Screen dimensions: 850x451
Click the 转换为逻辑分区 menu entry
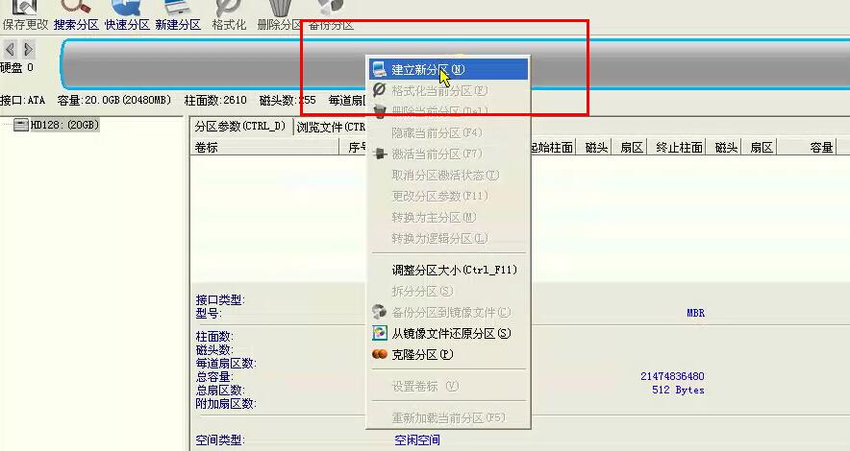click(x=448, y=238)
